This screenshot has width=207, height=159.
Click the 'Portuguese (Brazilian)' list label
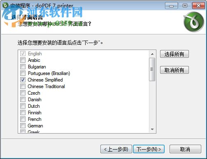tap(49, 73)
